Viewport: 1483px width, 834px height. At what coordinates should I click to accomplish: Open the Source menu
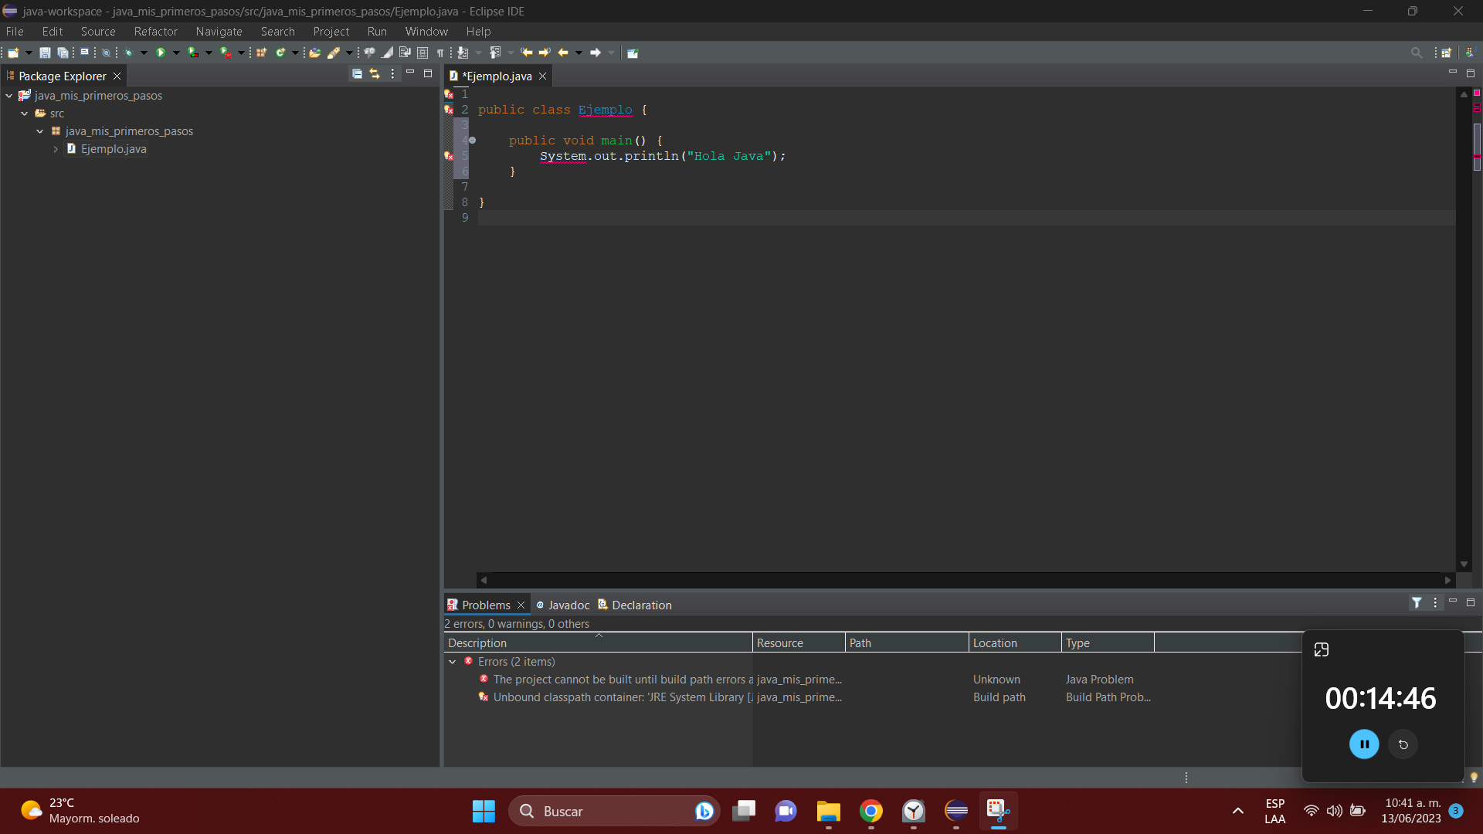click(98, 32)
